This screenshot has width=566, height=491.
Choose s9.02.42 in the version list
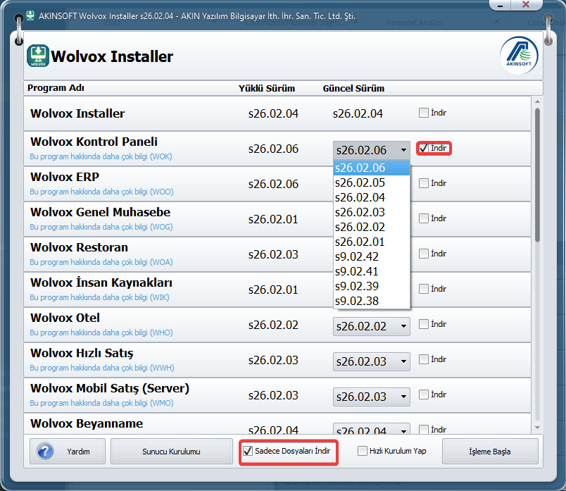370,256
